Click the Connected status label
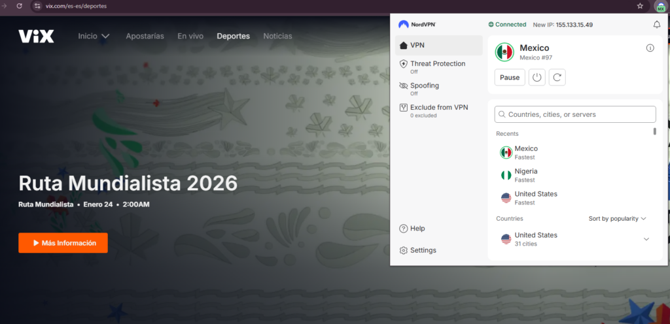This screenshot has height=324, width=670. click(x=508, y=25)
